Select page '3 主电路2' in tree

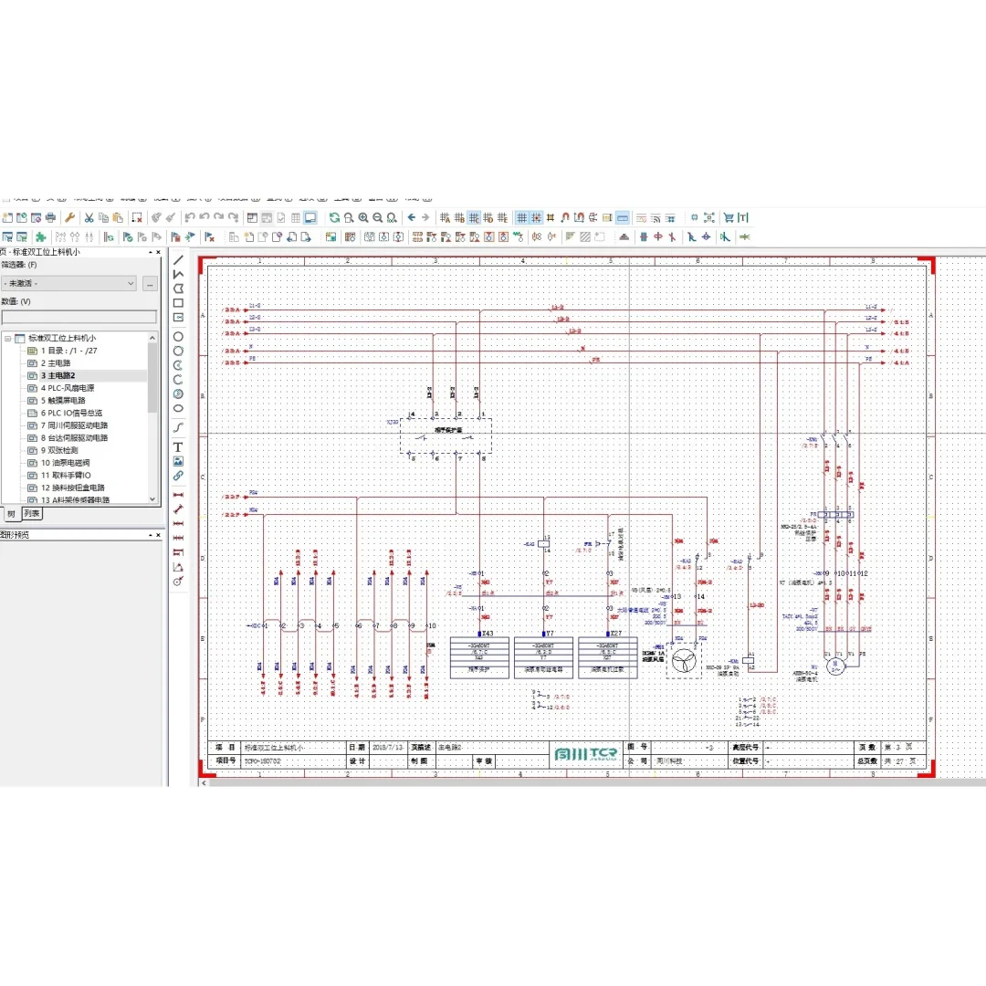pyautogui.click(x=58, y=375)
